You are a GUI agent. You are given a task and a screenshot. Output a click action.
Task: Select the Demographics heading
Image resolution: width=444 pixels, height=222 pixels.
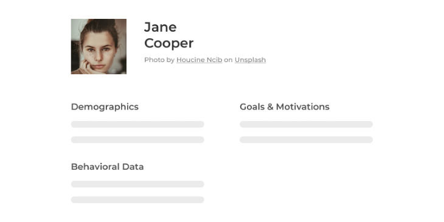(105, 107)
